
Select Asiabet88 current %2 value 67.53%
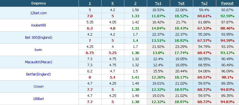[x=204, y=28]
